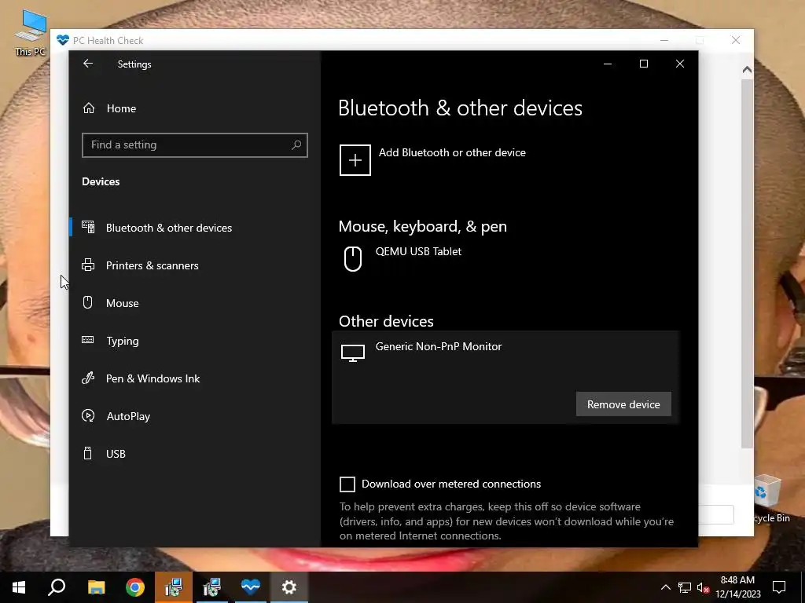This screenshot has height=603, width=805.
Task: Open taskbar Search
Action: tap(57, 587)
